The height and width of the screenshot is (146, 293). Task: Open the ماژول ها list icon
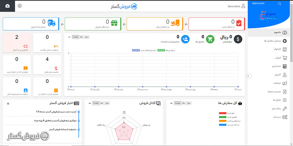click(285, 100)
